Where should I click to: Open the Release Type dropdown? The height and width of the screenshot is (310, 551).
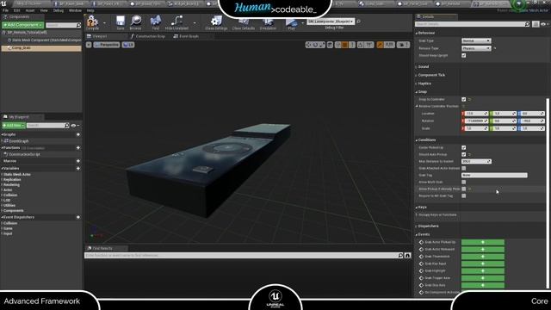[x=476, y=48]
